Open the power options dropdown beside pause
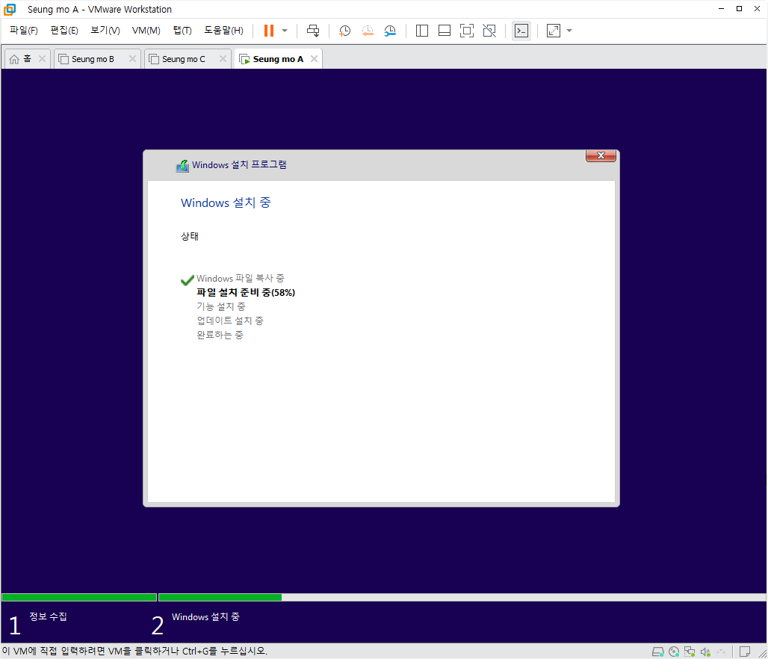The width and height of the screenshot is (768, 659). pos(285,31)
